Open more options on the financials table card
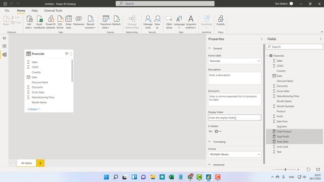324x182 pixels. click(71, 54)
